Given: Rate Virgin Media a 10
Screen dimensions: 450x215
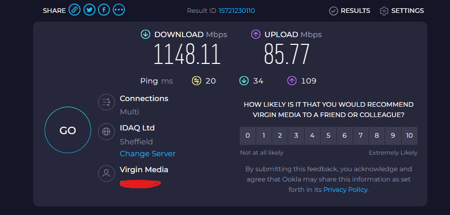Looking at the screenshot, I should pos(409,136).
